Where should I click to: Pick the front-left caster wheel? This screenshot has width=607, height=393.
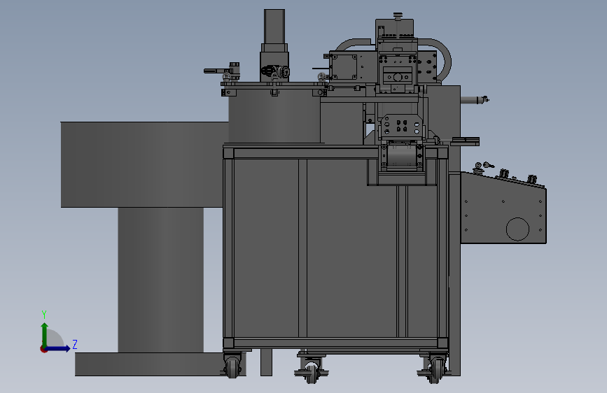232,365
